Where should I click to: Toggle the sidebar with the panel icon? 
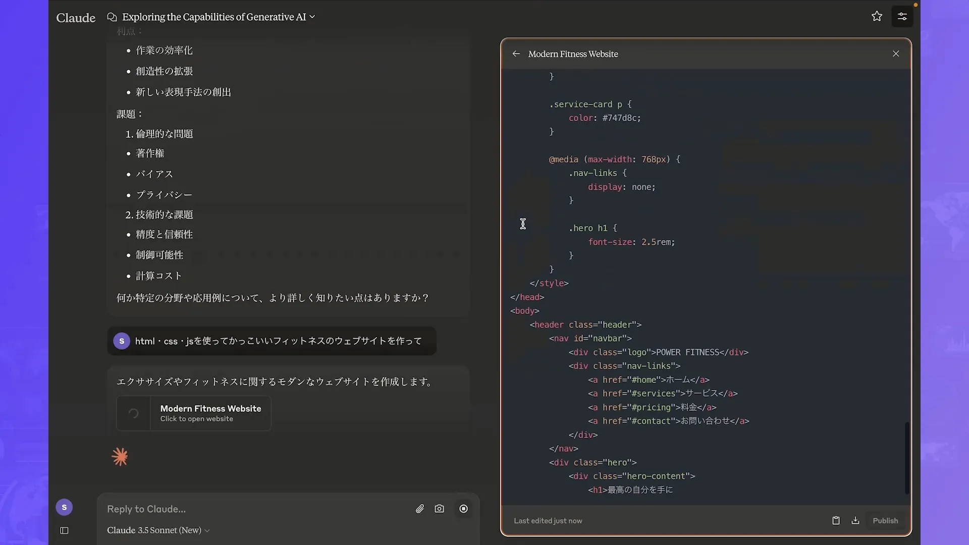[64, 530]
